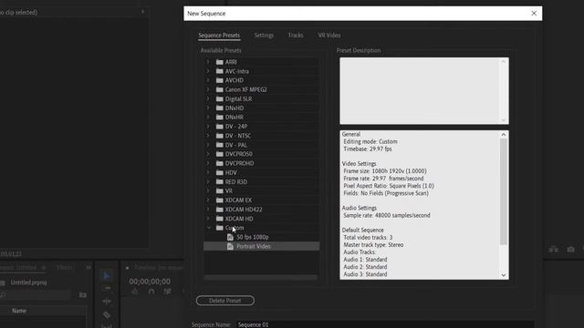Click the Canon XF MPEG2 folder icon

220,89
